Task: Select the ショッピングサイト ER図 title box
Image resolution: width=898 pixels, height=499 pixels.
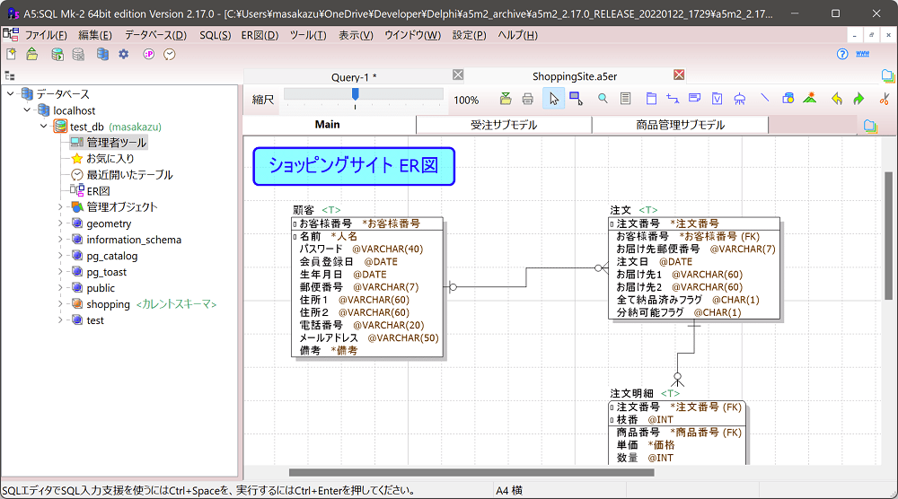Action: pyautogui.click(x=354, y=166)
